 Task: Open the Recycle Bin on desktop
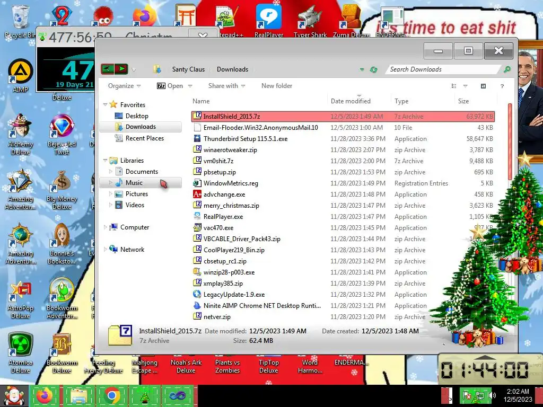click(x=21, y=21)
